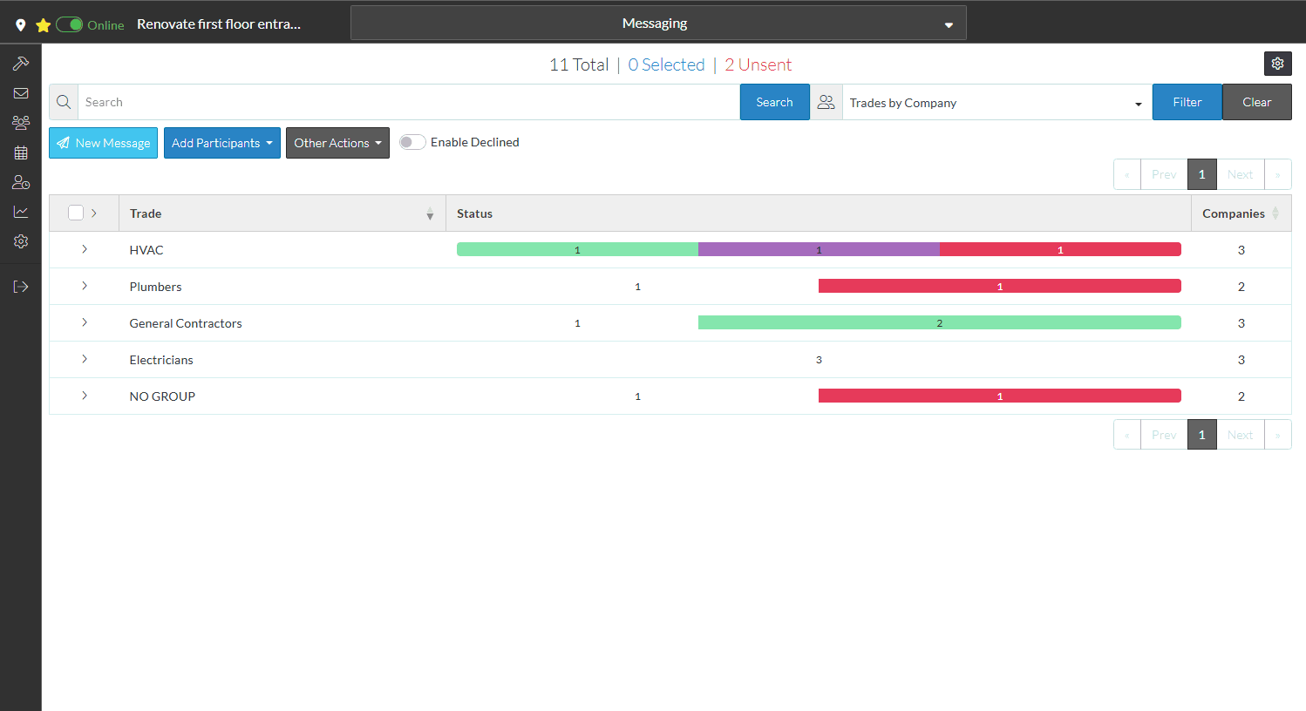Open the Other Actions dropdown
The height and width of the screenshot is (711, 1306).
[337, 143]
